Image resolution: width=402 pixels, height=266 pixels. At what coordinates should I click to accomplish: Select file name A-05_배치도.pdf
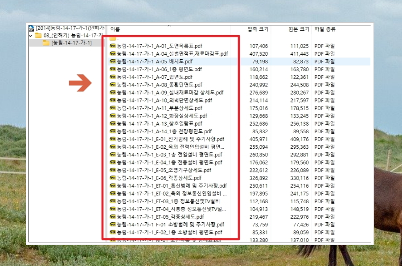[x=155, y=61]
